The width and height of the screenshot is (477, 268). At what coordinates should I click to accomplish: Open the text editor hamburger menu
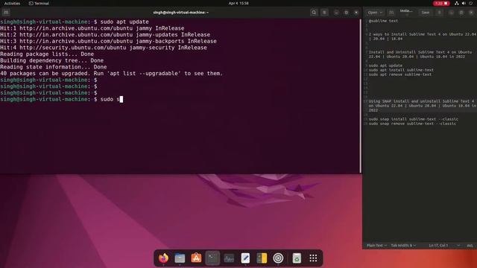(x=439, y=13)
